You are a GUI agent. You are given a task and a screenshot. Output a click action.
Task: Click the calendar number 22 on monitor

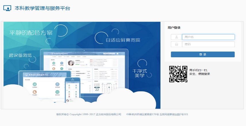coord(97,89)
